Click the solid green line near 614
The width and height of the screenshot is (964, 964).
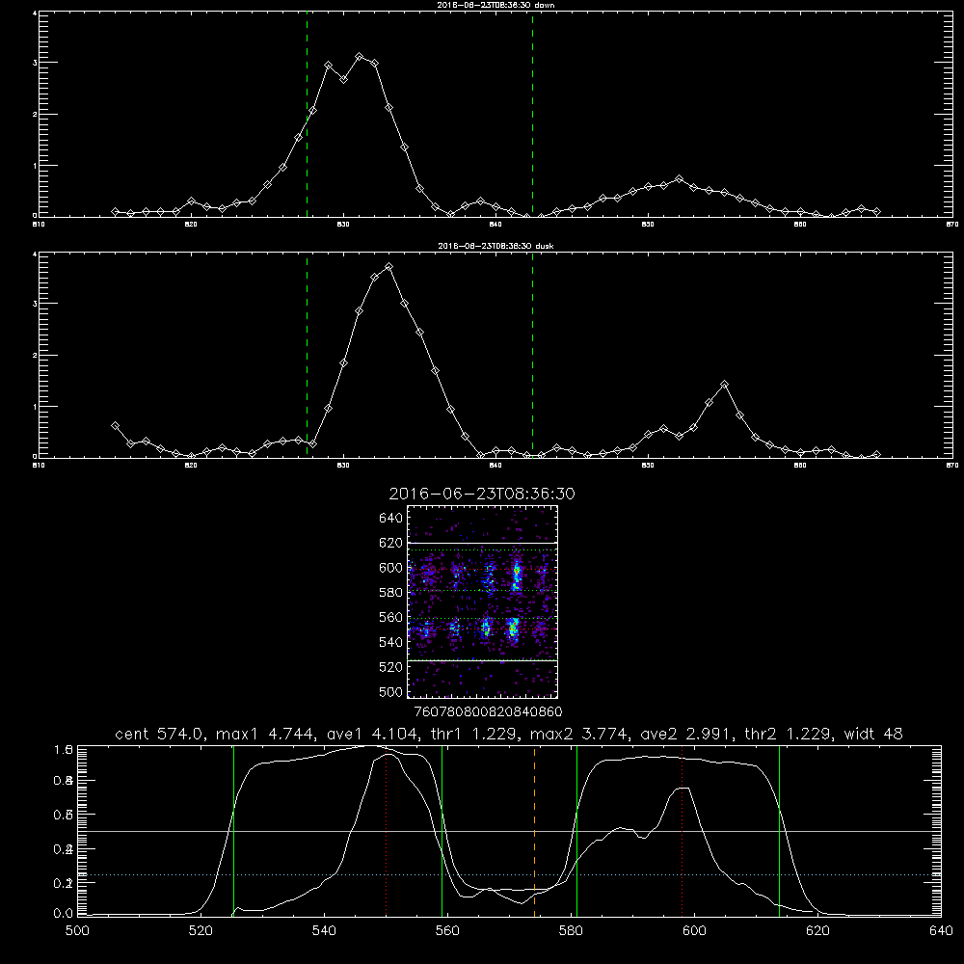click(779, 831)
